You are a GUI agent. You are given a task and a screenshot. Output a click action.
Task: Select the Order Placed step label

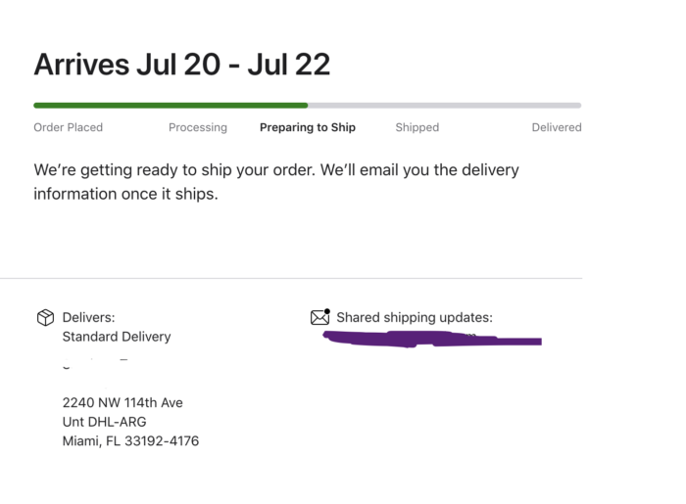(x=69, y=127)
